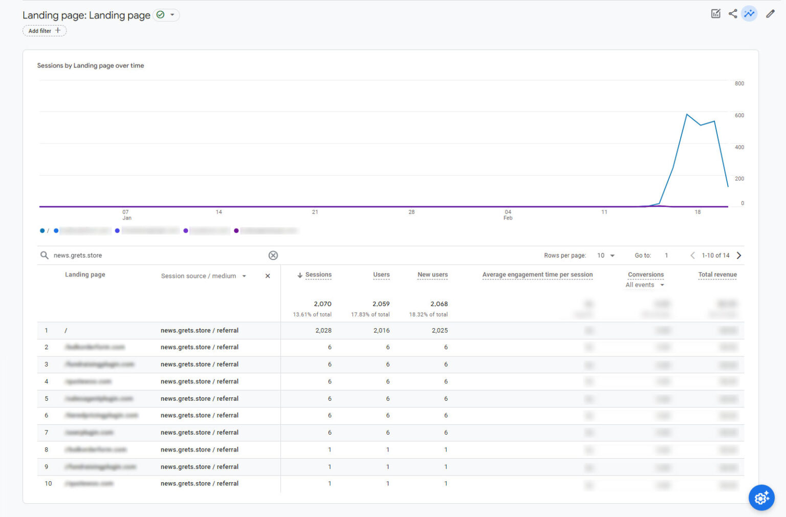The image size is (786, 517).
Task: Sort the table by Users column
Action: pyautogui.click(x=381, y=275)
